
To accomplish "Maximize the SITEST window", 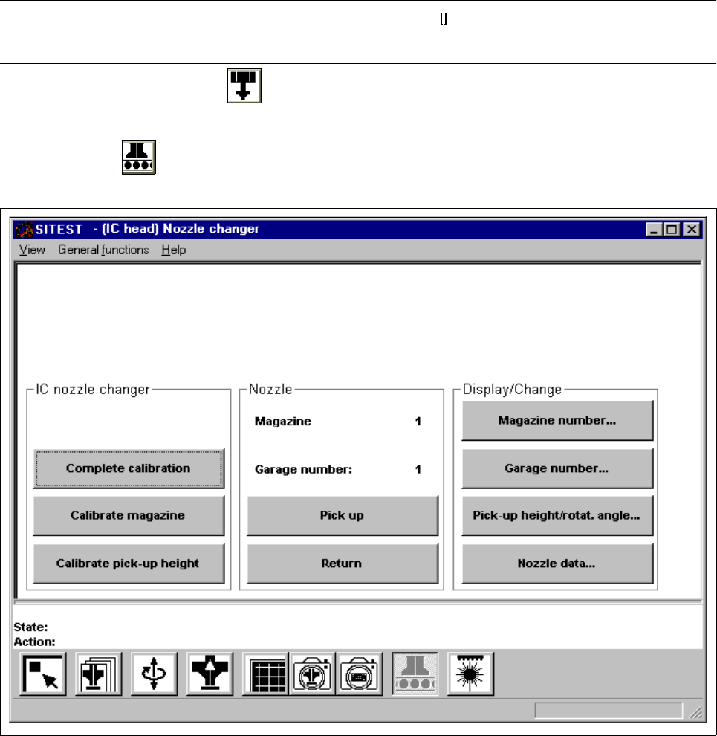I will [x=672, y=230].
